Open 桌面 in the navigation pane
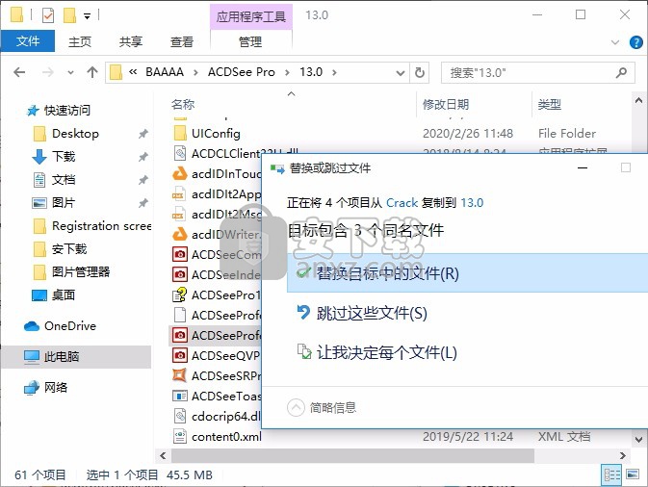Image resolution: width=648 pixels, height=487 pixels. click(x=64, y=295)
